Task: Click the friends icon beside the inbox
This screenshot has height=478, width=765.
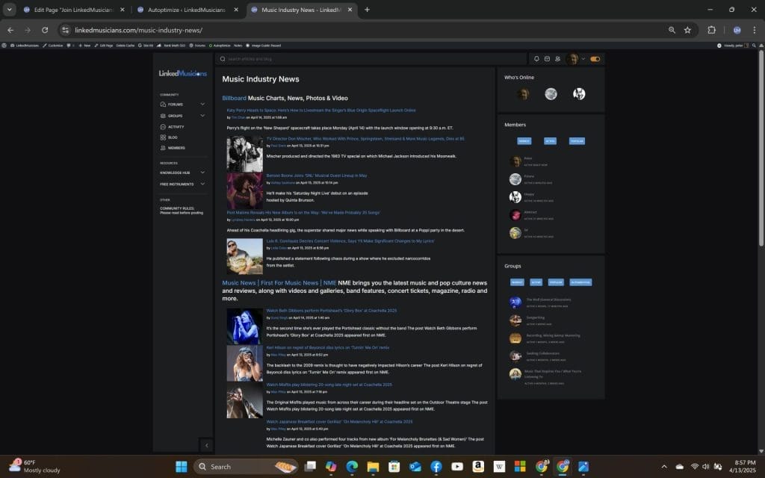Action: 557,59
